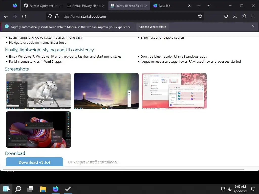The width and height of the screenshot is (259, 194).
Task: Close the Firefox Privacy Notice tab
Action: [103, 6]
